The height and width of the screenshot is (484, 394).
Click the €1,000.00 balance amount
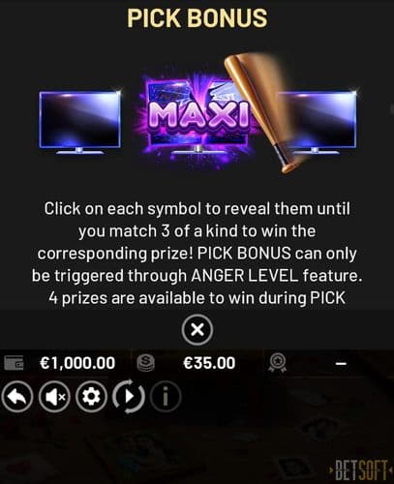click(77, 363)
